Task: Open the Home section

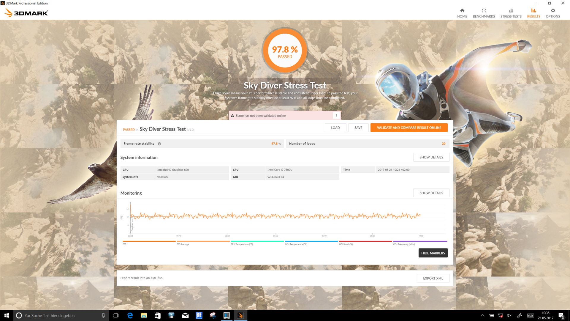Action: tap(462, 13)
